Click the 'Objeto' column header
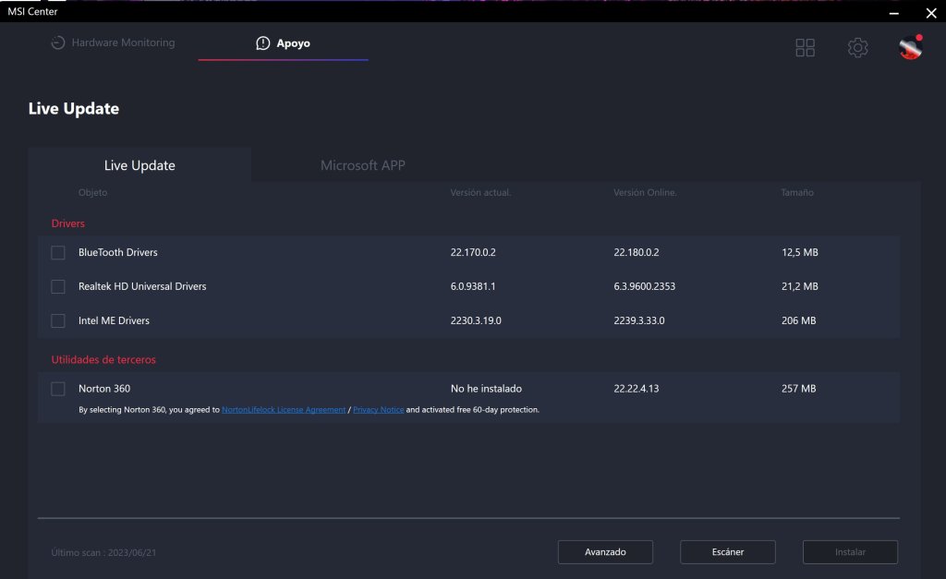This screenshot has height=579, width=946. point(93,192)
